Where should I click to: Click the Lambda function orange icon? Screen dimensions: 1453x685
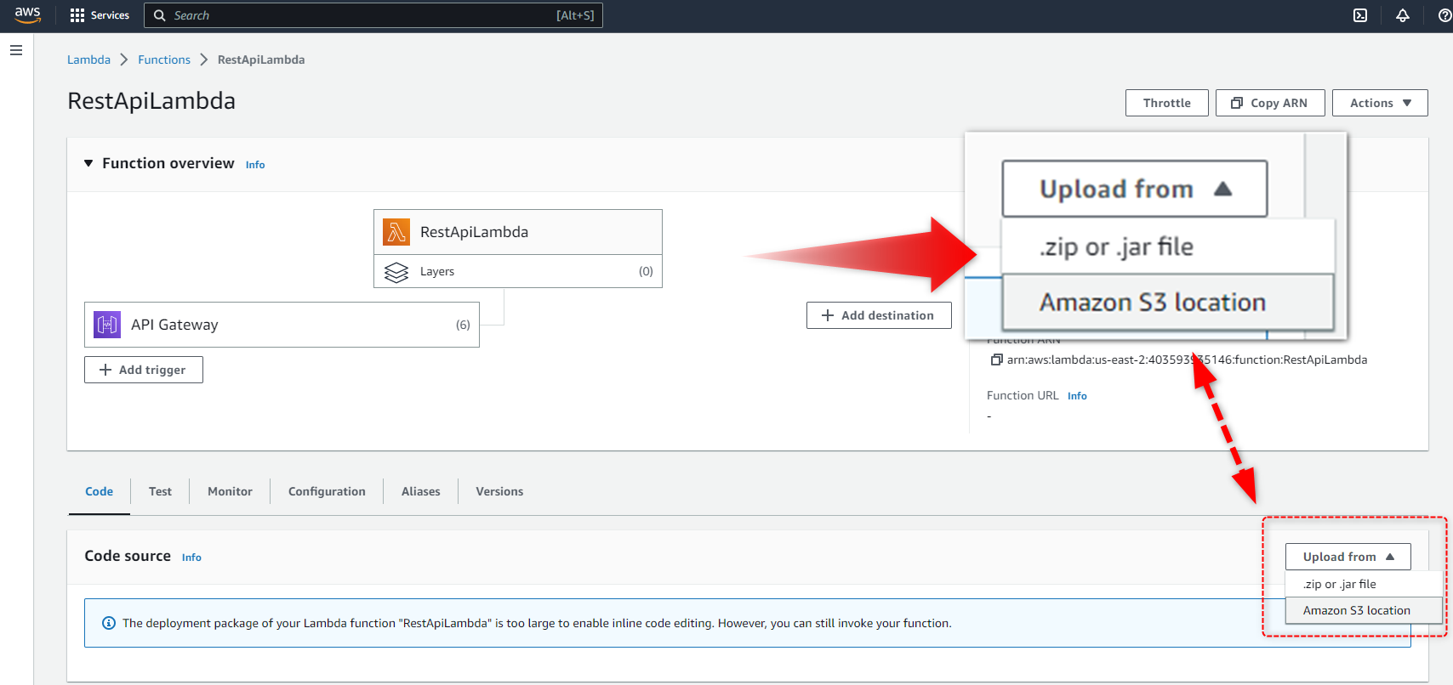pos(396,232)
